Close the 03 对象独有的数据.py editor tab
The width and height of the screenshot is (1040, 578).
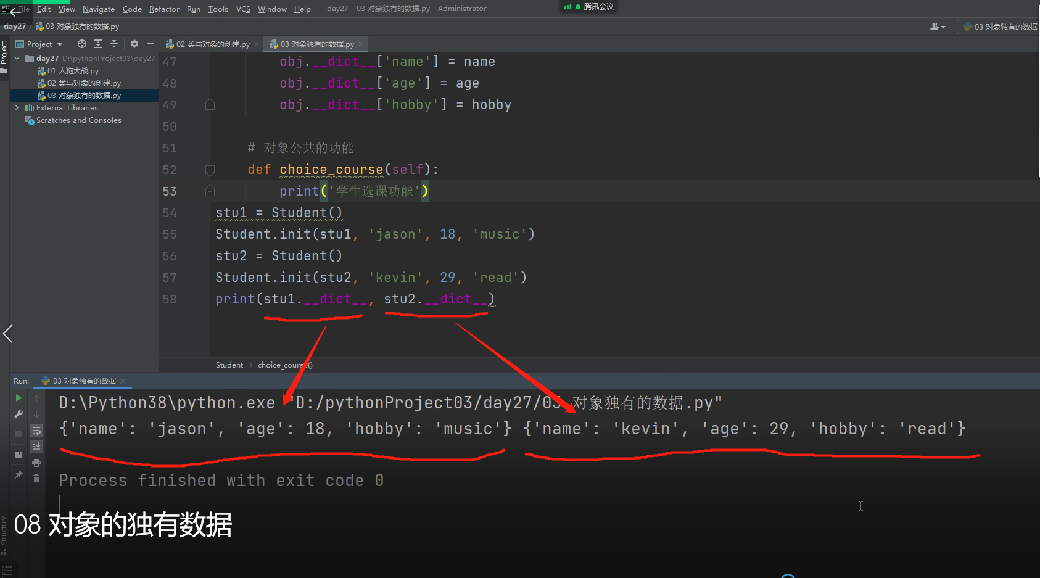(x=361, y=44)
